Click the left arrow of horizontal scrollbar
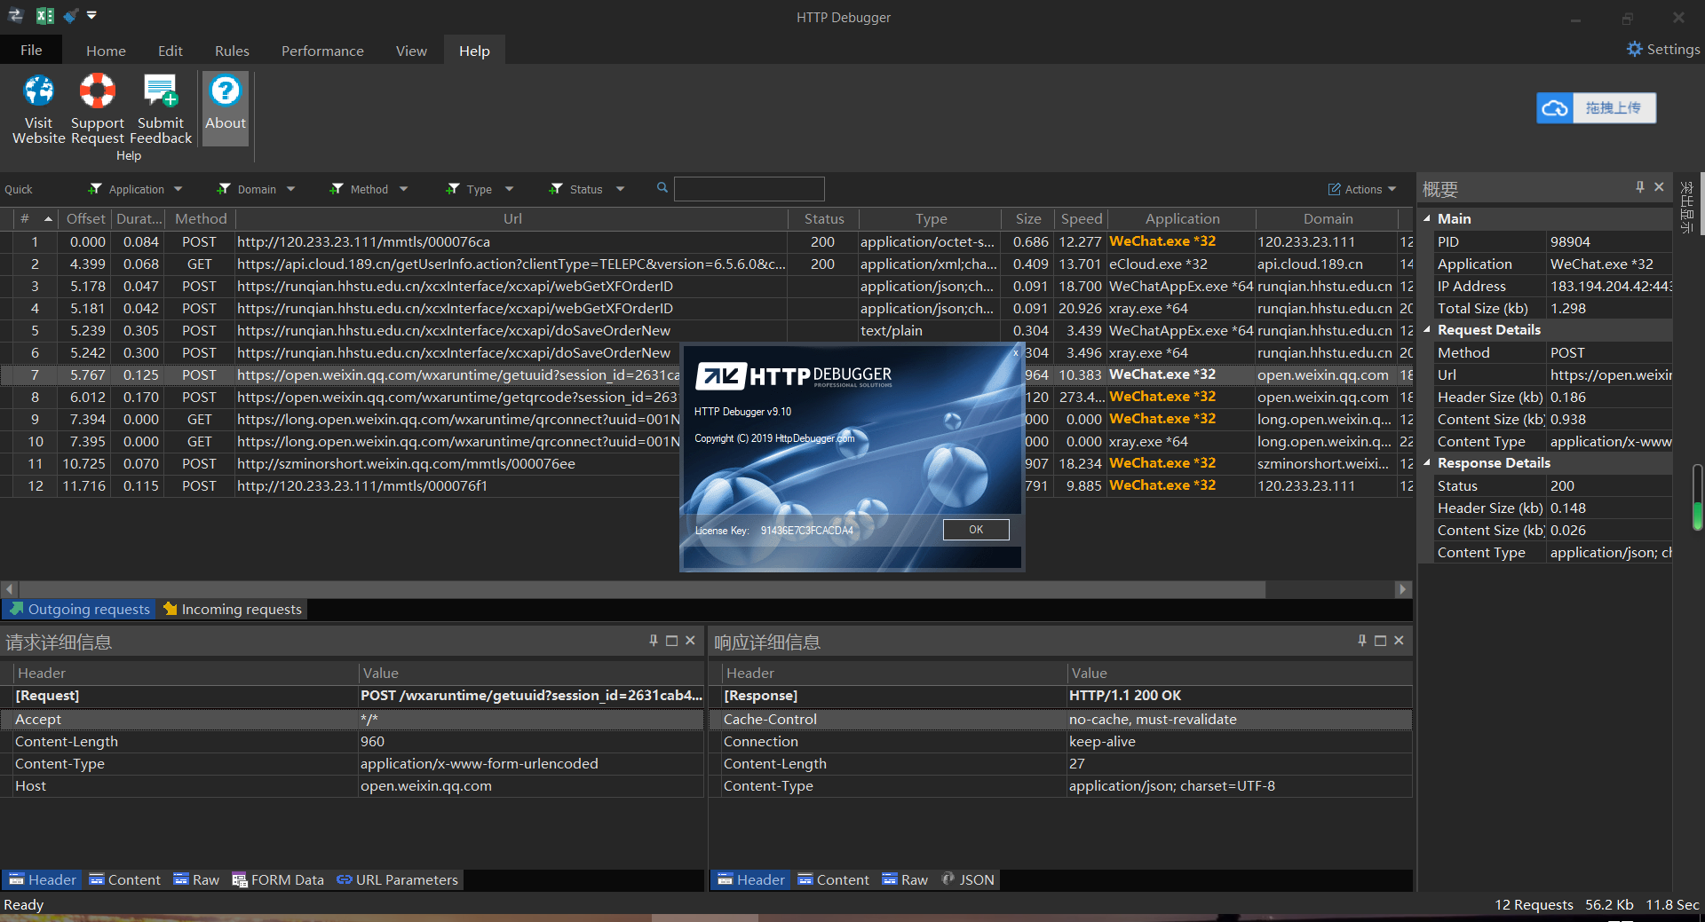The width and height of the screenshot is (1705, 922). tap(9, 589)
